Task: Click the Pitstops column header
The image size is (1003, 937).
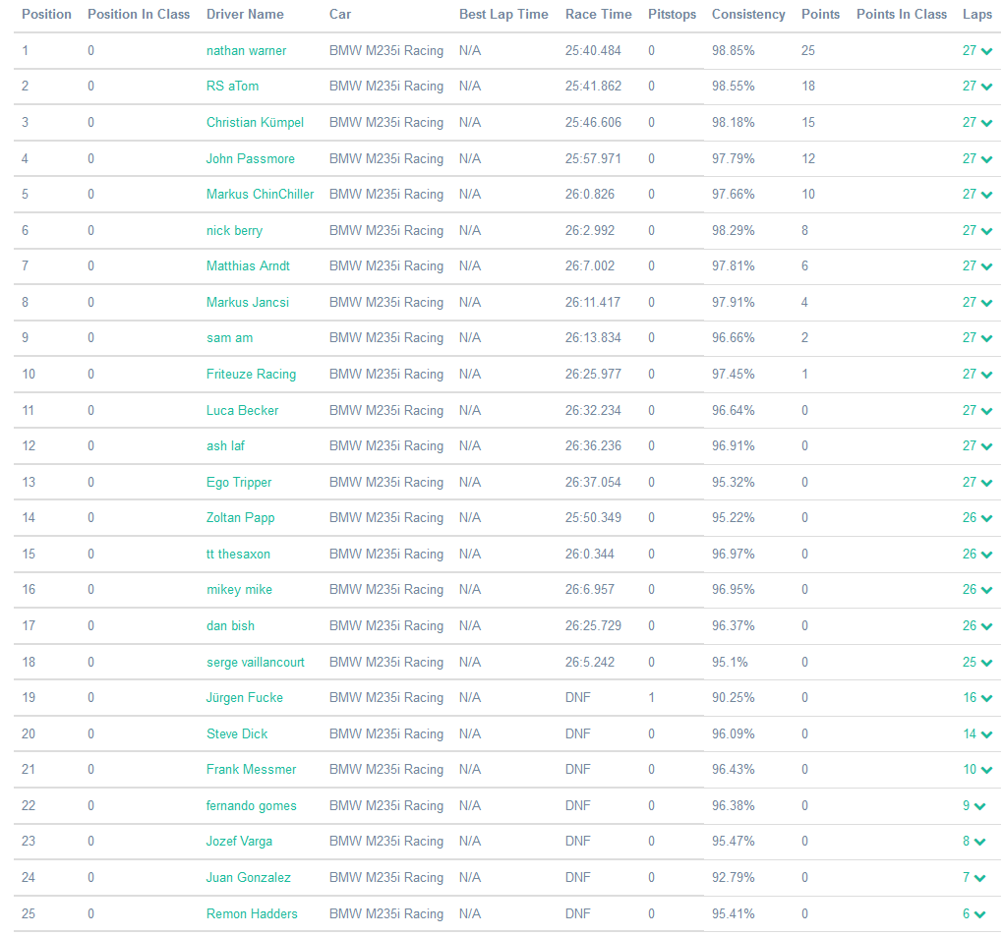Action: tap(672, 15)
